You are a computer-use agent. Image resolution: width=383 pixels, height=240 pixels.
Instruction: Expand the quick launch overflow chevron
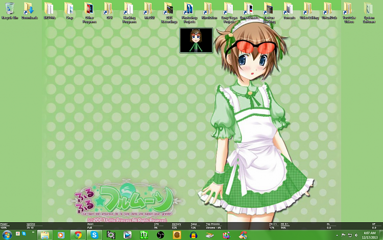pyautogui.click(x=33, y=232)
